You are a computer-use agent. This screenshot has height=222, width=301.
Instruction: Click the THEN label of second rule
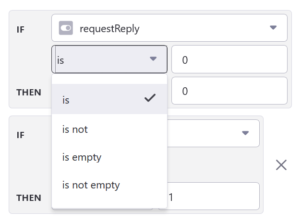point(29,198)
